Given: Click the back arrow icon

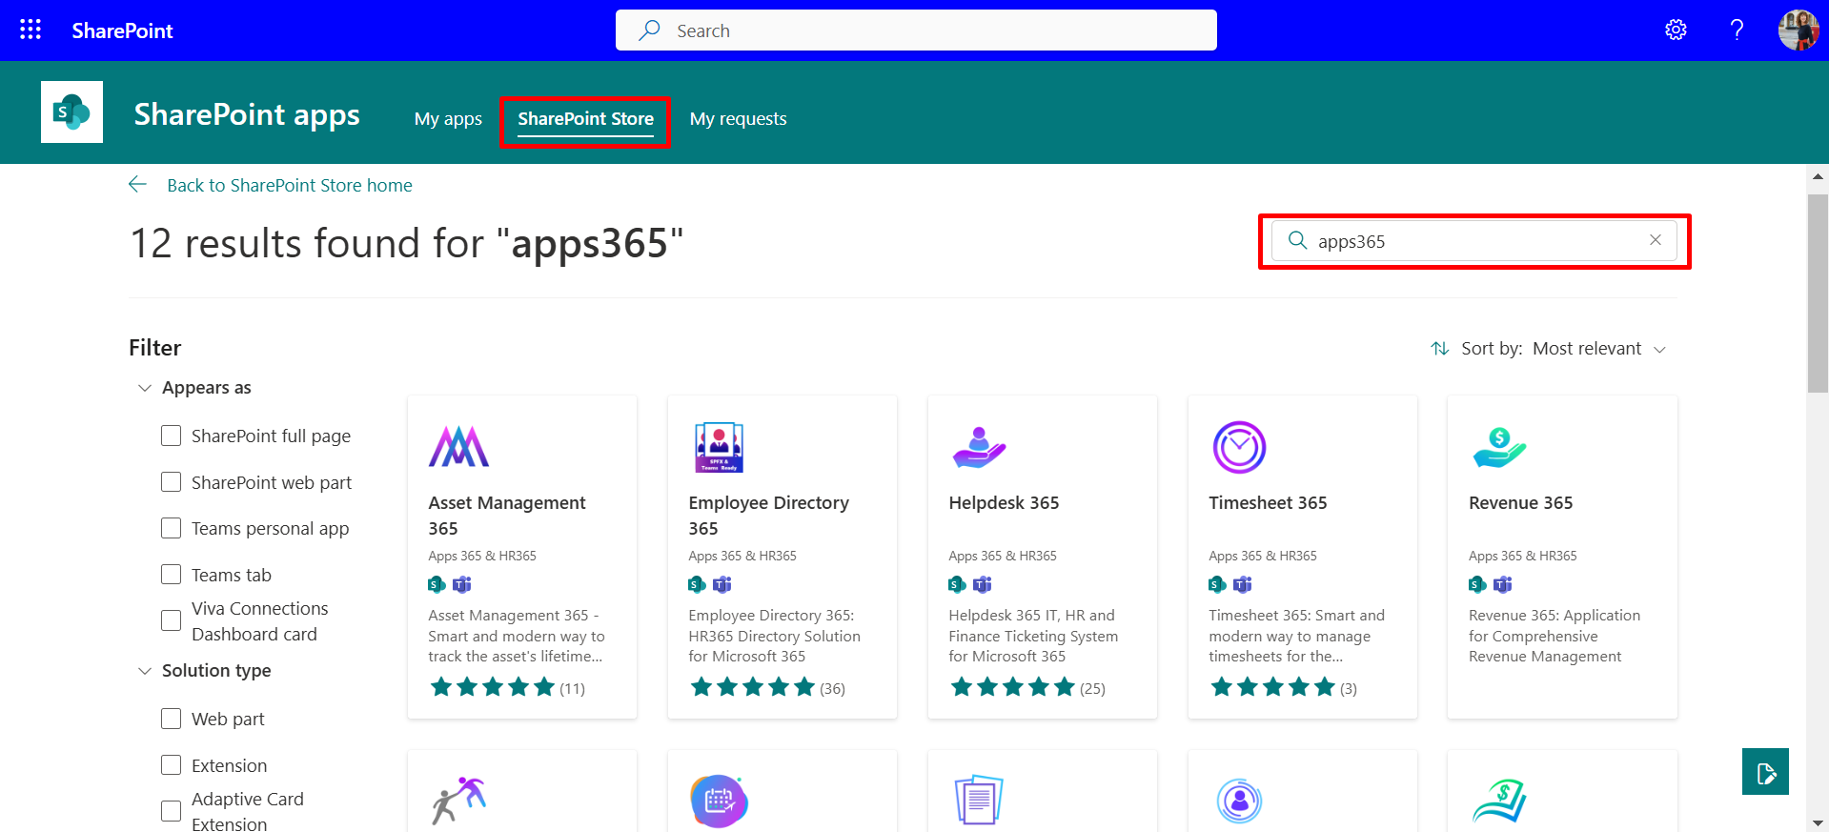Looking at the screenshot, I should point(138,185).
